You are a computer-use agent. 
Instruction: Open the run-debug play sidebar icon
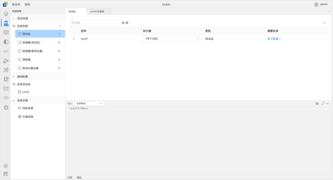click(6, 61)
